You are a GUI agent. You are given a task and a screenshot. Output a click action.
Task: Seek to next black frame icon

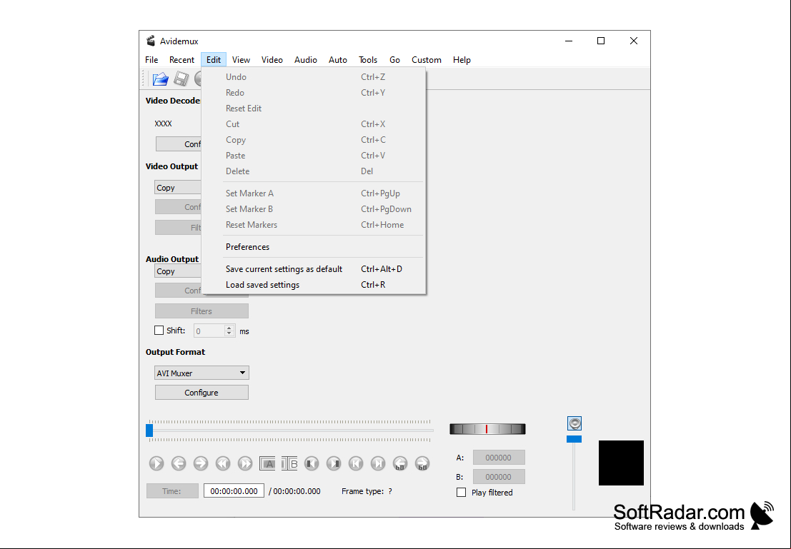click(334, 463)
